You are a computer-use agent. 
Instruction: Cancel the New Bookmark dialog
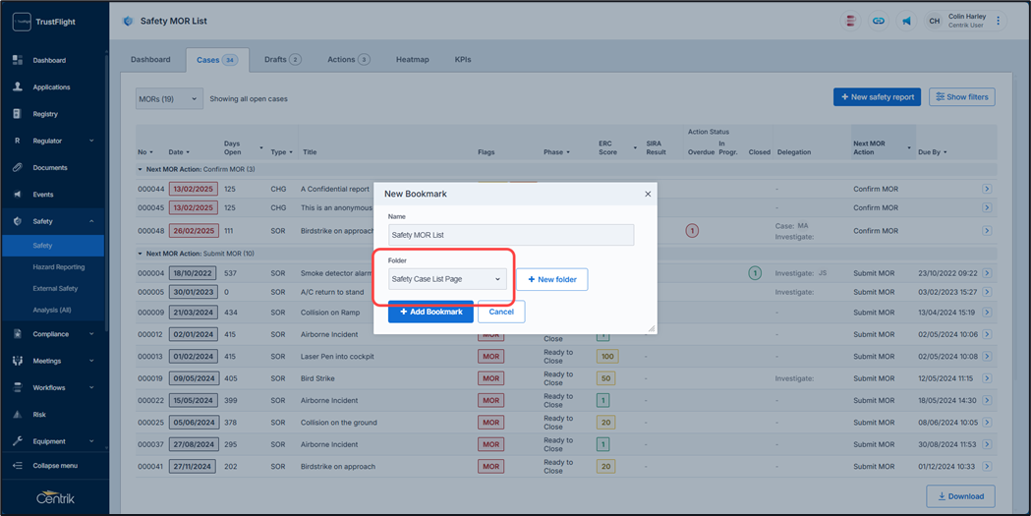point(501,312)
